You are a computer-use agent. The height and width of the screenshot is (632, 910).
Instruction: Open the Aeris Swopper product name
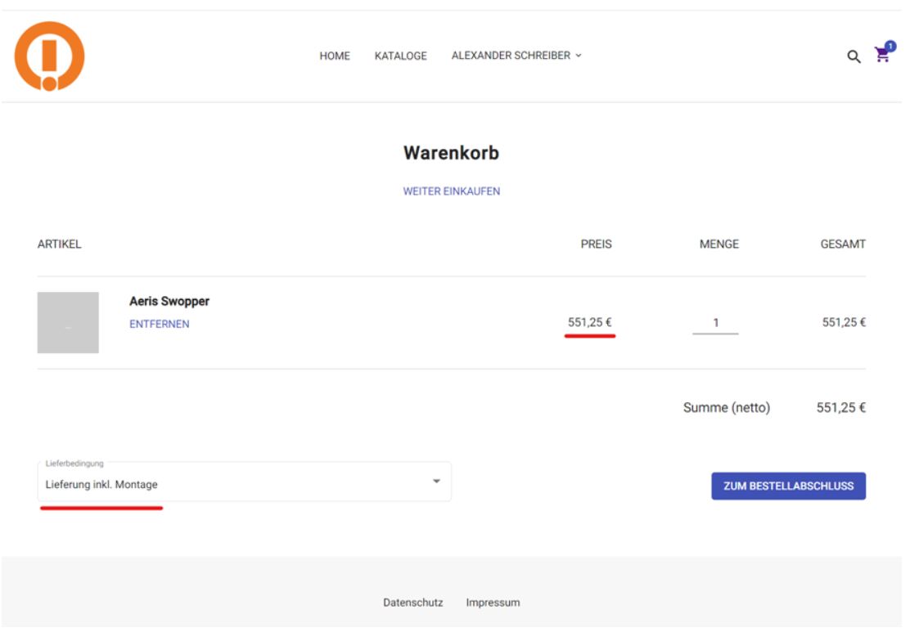point(169,301)
